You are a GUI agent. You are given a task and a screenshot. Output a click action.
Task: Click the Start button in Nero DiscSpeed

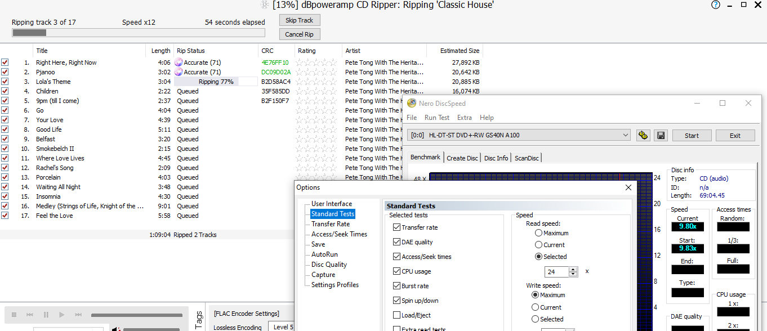[x=692, y=136]
